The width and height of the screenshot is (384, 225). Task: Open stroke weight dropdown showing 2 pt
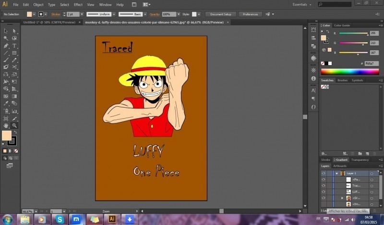[82, 14]
